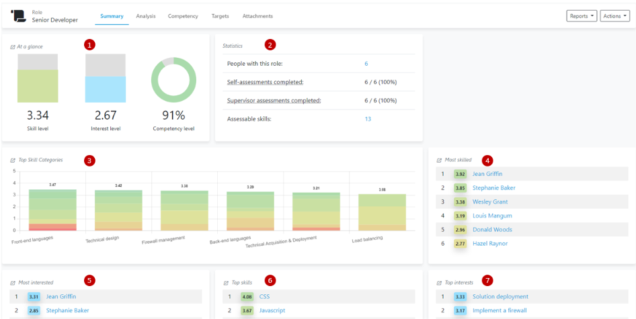Open the Most interested popout icon

(13, 283)
